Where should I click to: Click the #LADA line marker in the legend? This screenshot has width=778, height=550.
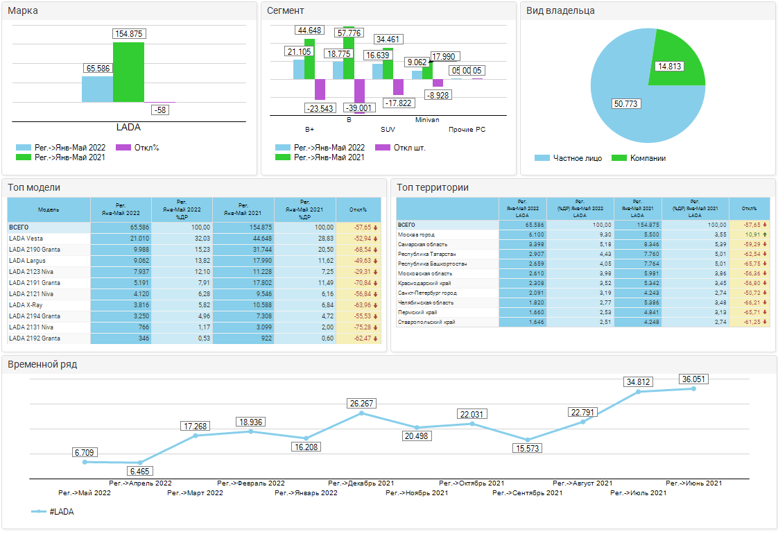tap(39, 512)
